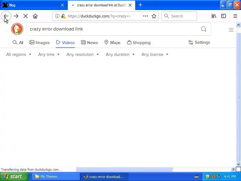Toggle the sidebar view icon

point(223,16)
